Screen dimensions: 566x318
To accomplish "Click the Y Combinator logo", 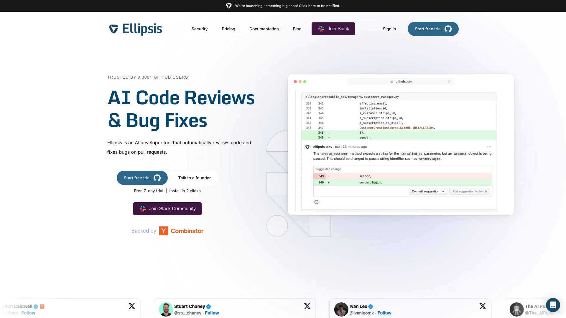I will [164, 231].
